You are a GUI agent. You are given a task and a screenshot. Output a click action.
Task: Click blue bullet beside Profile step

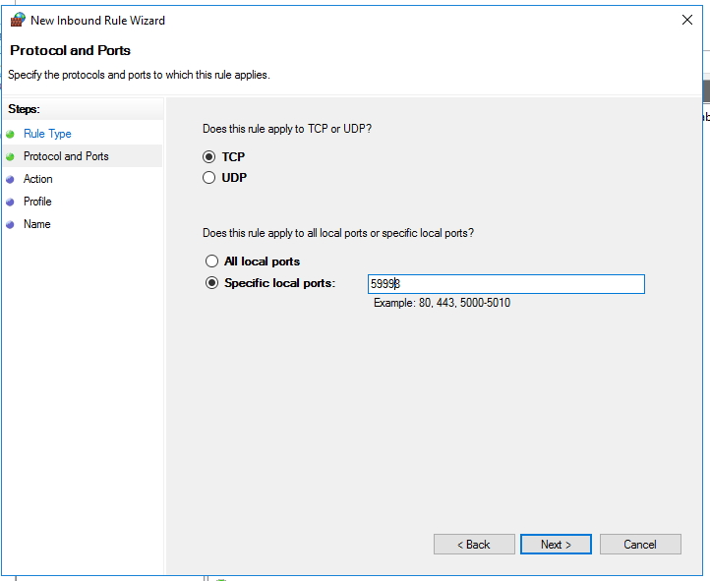click(11, 202)
